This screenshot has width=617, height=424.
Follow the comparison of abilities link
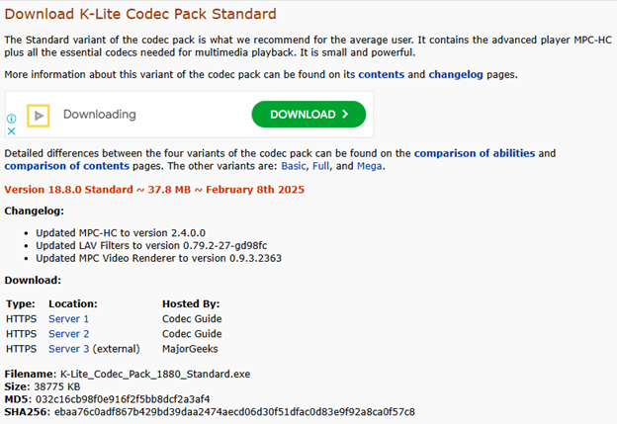(474, 153)
